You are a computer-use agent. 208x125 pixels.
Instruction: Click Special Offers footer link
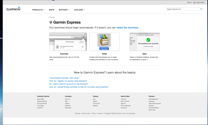41,99
